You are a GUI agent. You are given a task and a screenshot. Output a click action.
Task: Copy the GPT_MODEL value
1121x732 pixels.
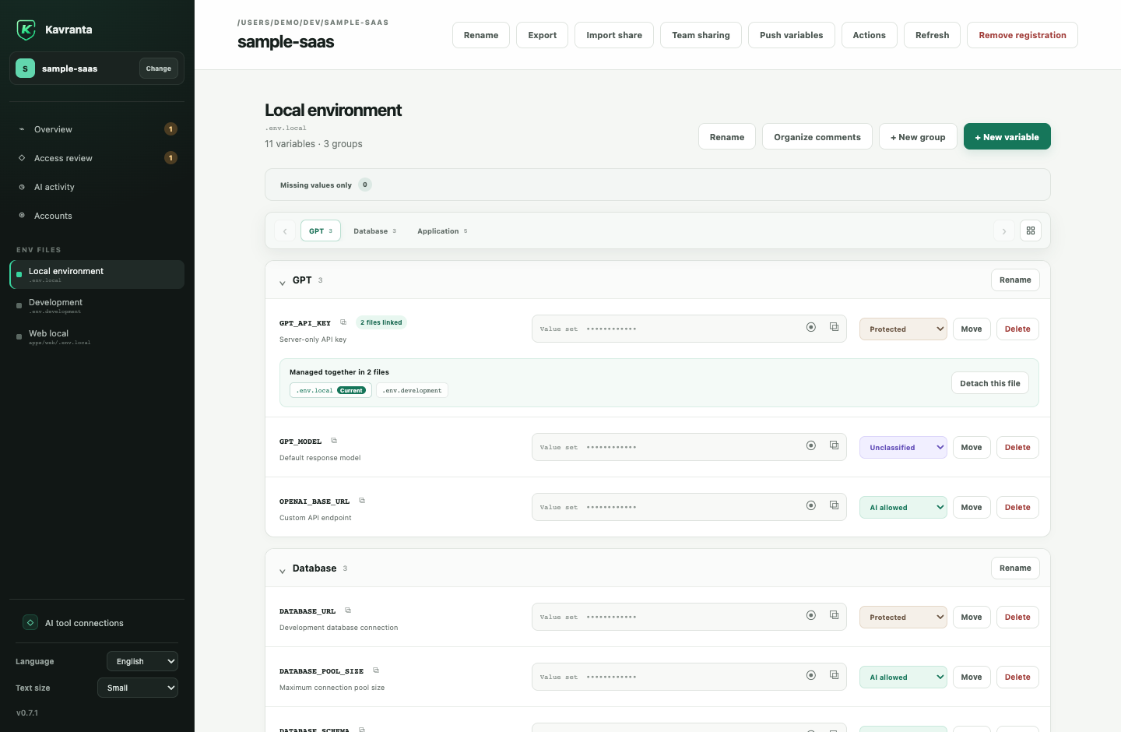[834, 446]
